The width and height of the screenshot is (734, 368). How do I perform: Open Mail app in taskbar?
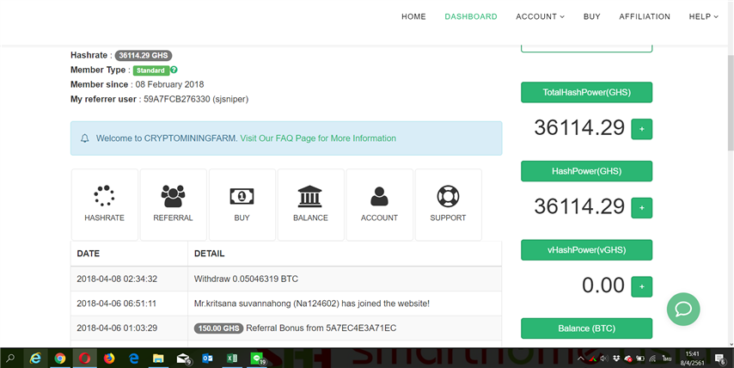click(184, 359)
